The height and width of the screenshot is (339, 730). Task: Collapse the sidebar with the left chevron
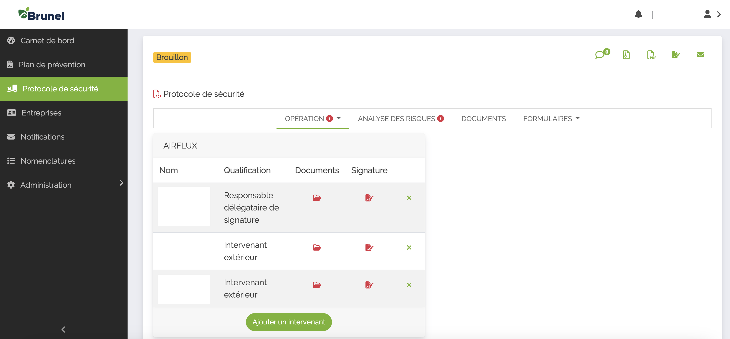click(63, 329)
